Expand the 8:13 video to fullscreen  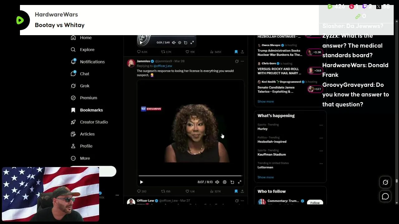click(x=240, y=182)
